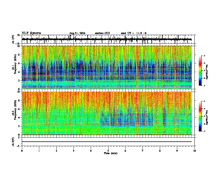Select the date label 'Aug.31, 2024'
219x169 pixels.
77,33
